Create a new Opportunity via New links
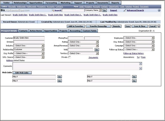165x121 pixels. pyautogui.click(x=114, y=7)
